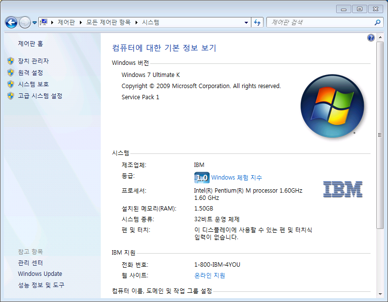
Task: Open 고급 시스템 설정 in the sidebar
Action: [40, 96]
